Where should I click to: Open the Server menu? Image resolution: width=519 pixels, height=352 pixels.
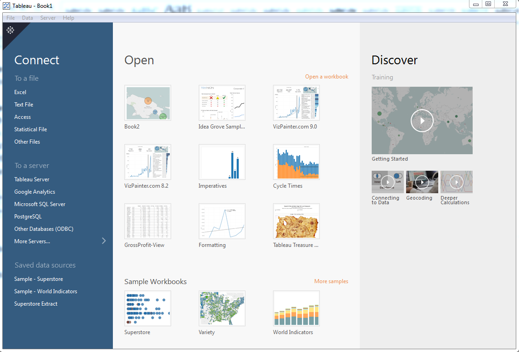click(x=48, y=18)
